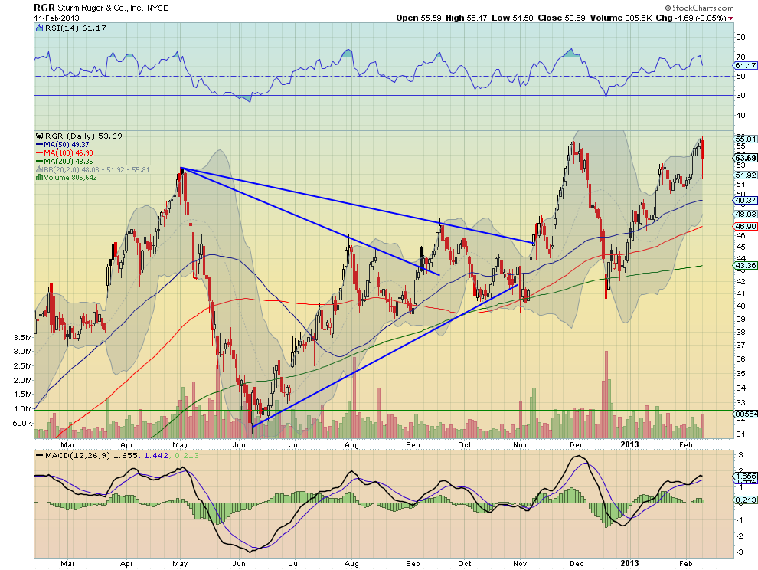This screenshot has height=570, width=758.
Task: Click the Chg -1.69 (-3.05%) value
Action: [x=691, y=18]
